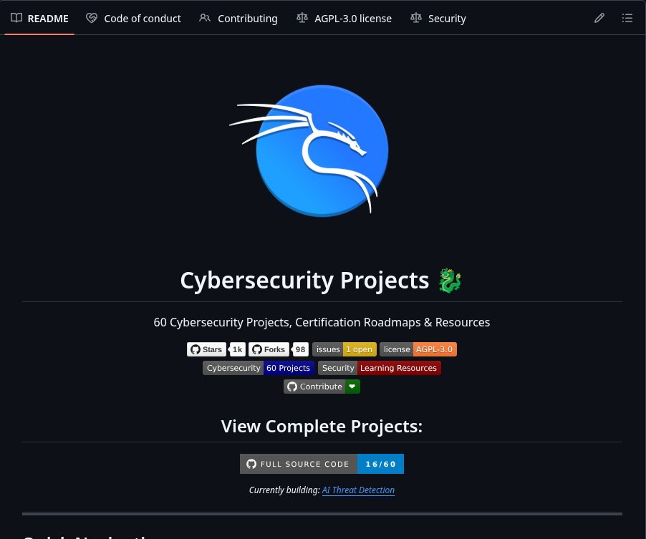Click the AGPL-3.0 license badge
646x539 pixels.
[x=418, y=349]
